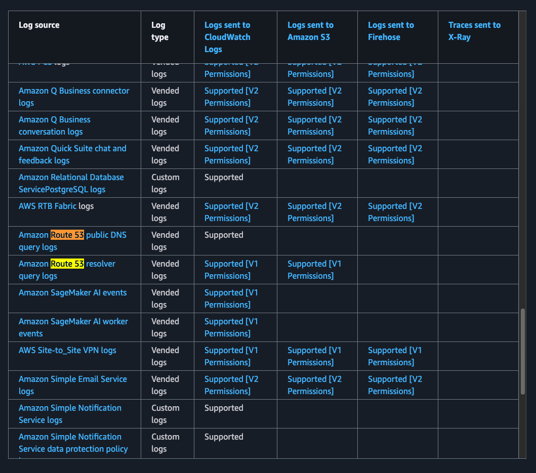
Task: Open CloudWatch V2 Permissions for Q Business conversation
Action: [x=231, y=125]
